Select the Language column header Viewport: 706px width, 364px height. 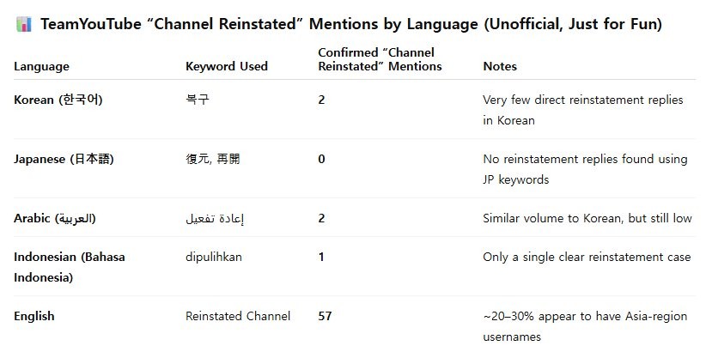[42, 66]
